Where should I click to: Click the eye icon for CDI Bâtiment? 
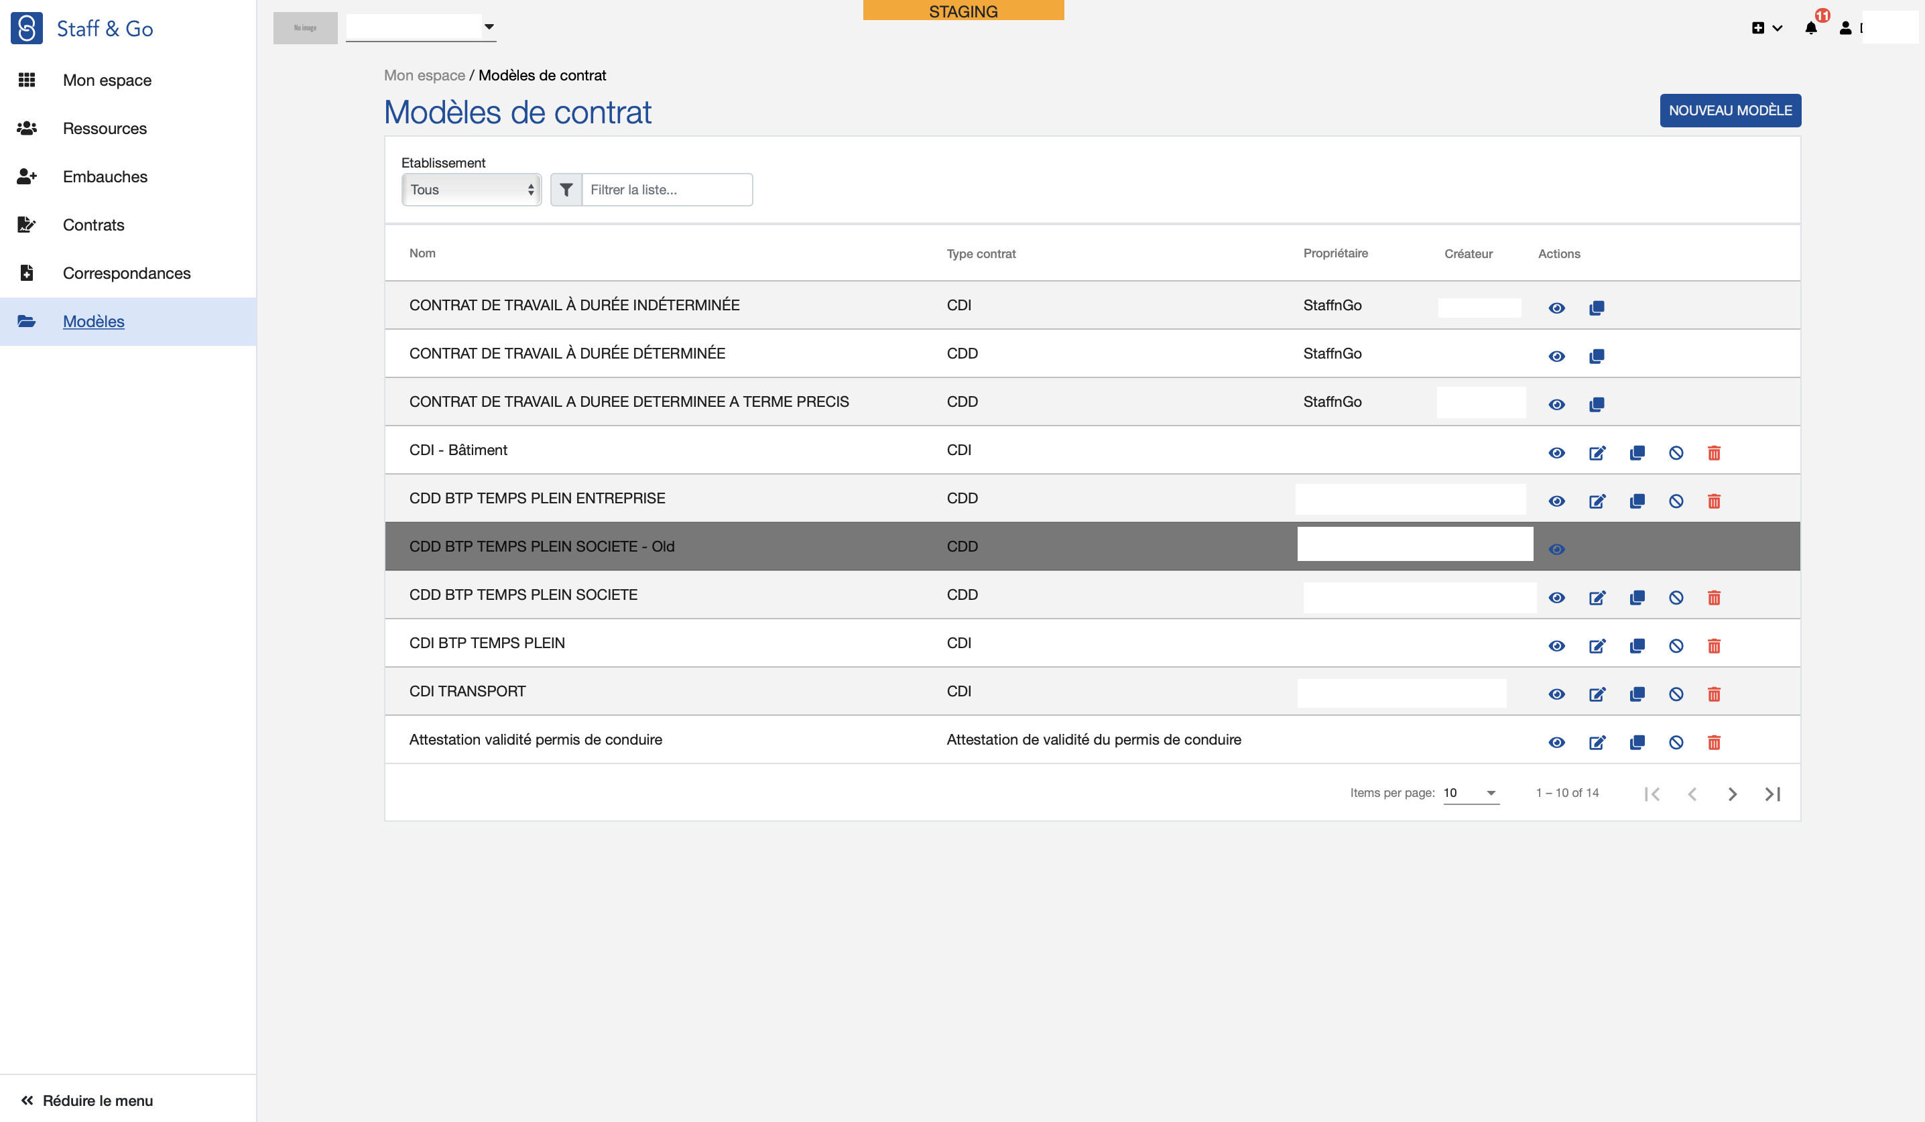tap(1558, 452)
